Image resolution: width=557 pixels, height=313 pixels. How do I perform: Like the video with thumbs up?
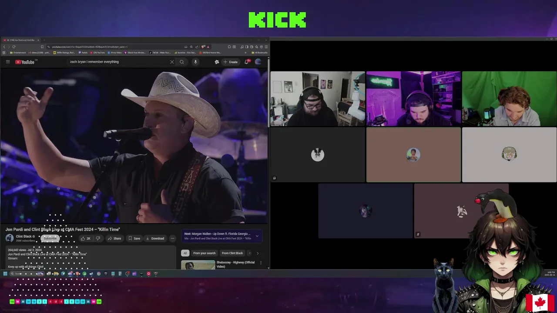click(x=85, y=238)
